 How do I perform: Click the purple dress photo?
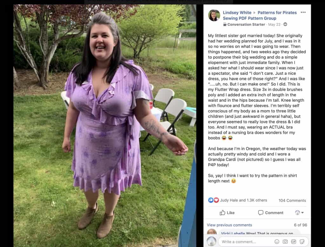pos(105,126)
